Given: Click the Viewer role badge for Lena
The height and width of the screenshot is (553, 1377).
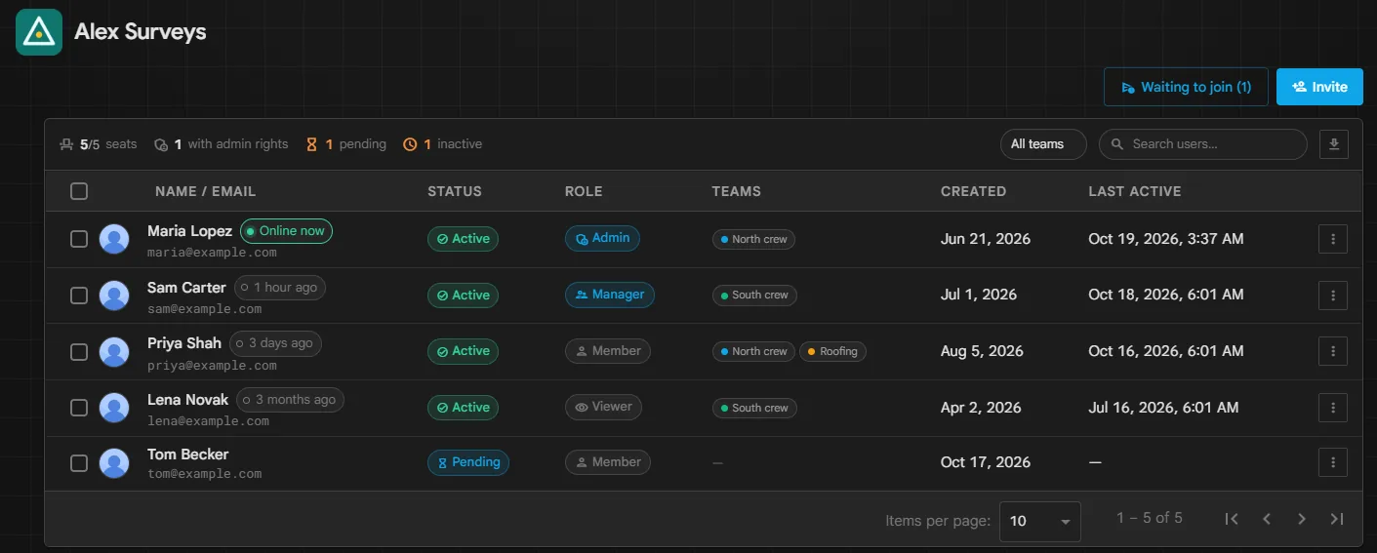Looking at the screenshot, I should click(x=603, y=407).
